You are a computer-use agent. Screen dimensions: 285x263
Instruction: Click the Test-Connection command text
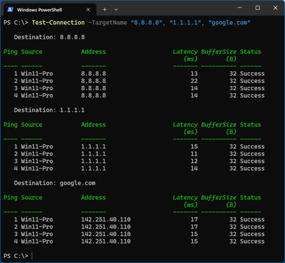click(58, 22)
